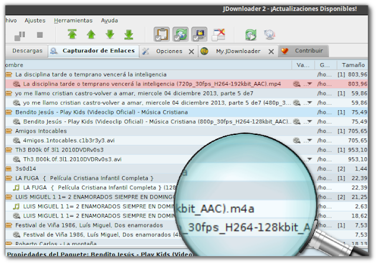The image size is (377, 264).
Task: Collapse the LUIS MIGUEL 1 1= 2 package folder
Action: pos(9,197)
